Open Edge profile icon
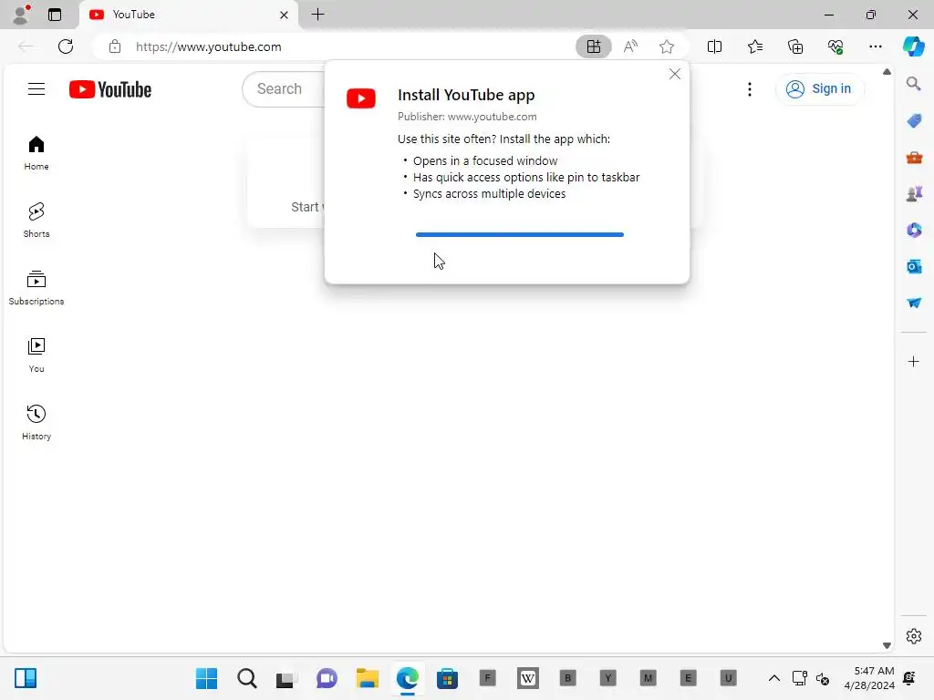Image resolution: width=934 pixels, height=700 pixels. [21, 15]
